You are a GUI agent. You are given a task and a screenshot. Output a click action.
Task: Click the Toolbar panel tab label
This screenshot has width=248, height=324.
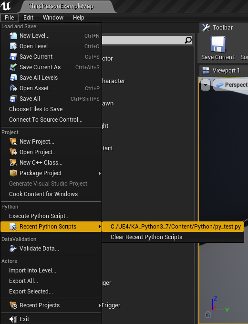pos(223,28)
